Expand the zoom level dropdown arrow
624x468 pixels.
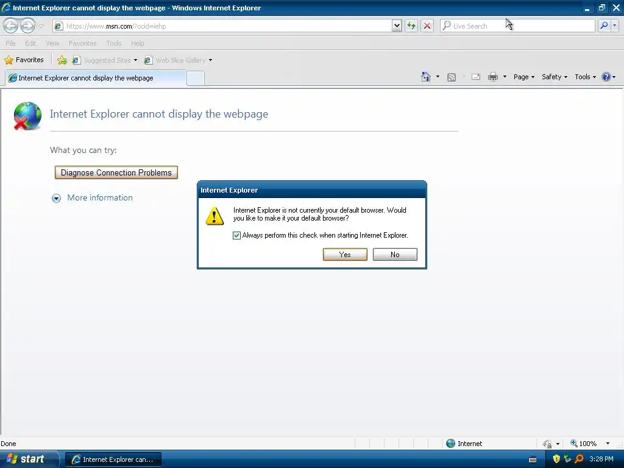click(x=608, y=444)
